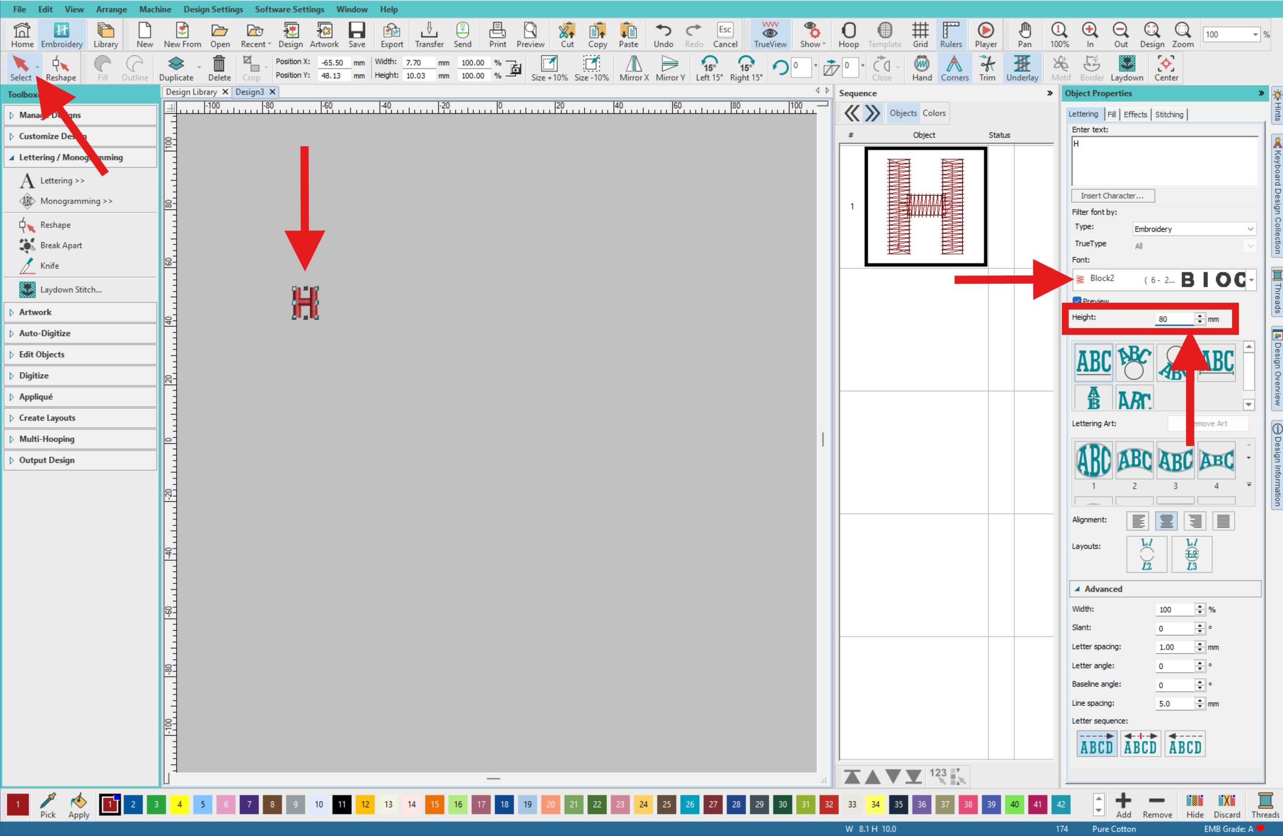Viewport: 1283px width, 836px height.
Task: Open Threads button in palette bar
Action: click(x=1265, y=805)
